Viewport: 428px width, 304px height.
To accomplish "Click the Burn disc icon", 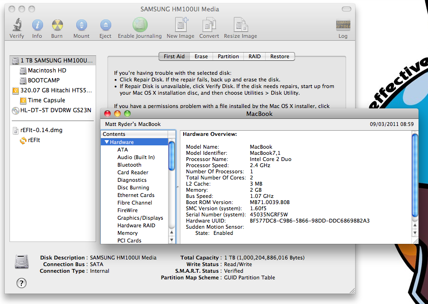I will pos(57,25).
